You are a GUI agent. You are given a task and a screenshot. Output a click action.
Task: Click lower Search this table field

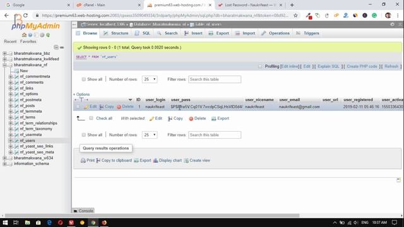pyautogui.click(x=215, y=135)
